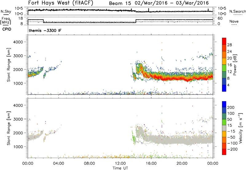Image resolution: width=246 pixels, height=170 pixels.
Task: Click the "12:00" time axis label
Action: (x=120, y=164)
